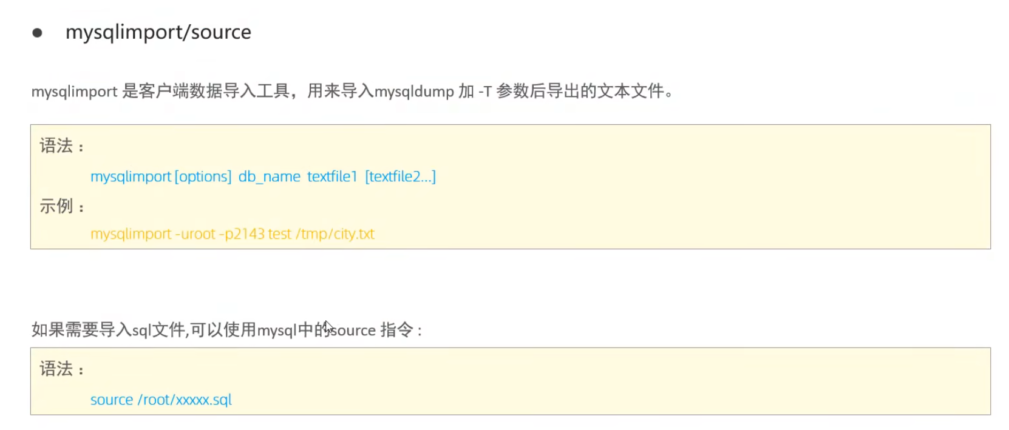The image size is (1009, 430).
Task: Click blue source in the bottom command
Action: point(112,400)
